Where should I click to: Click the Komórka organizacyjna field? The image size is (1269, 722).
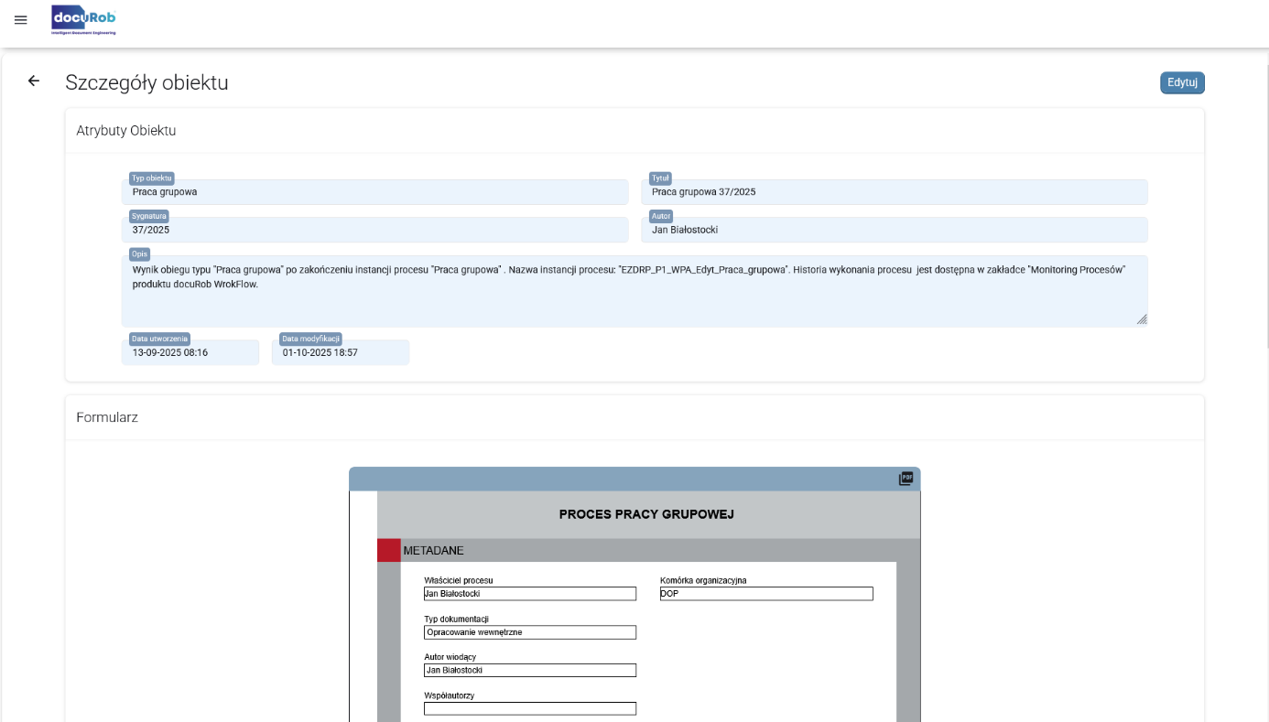click(765, 594)
